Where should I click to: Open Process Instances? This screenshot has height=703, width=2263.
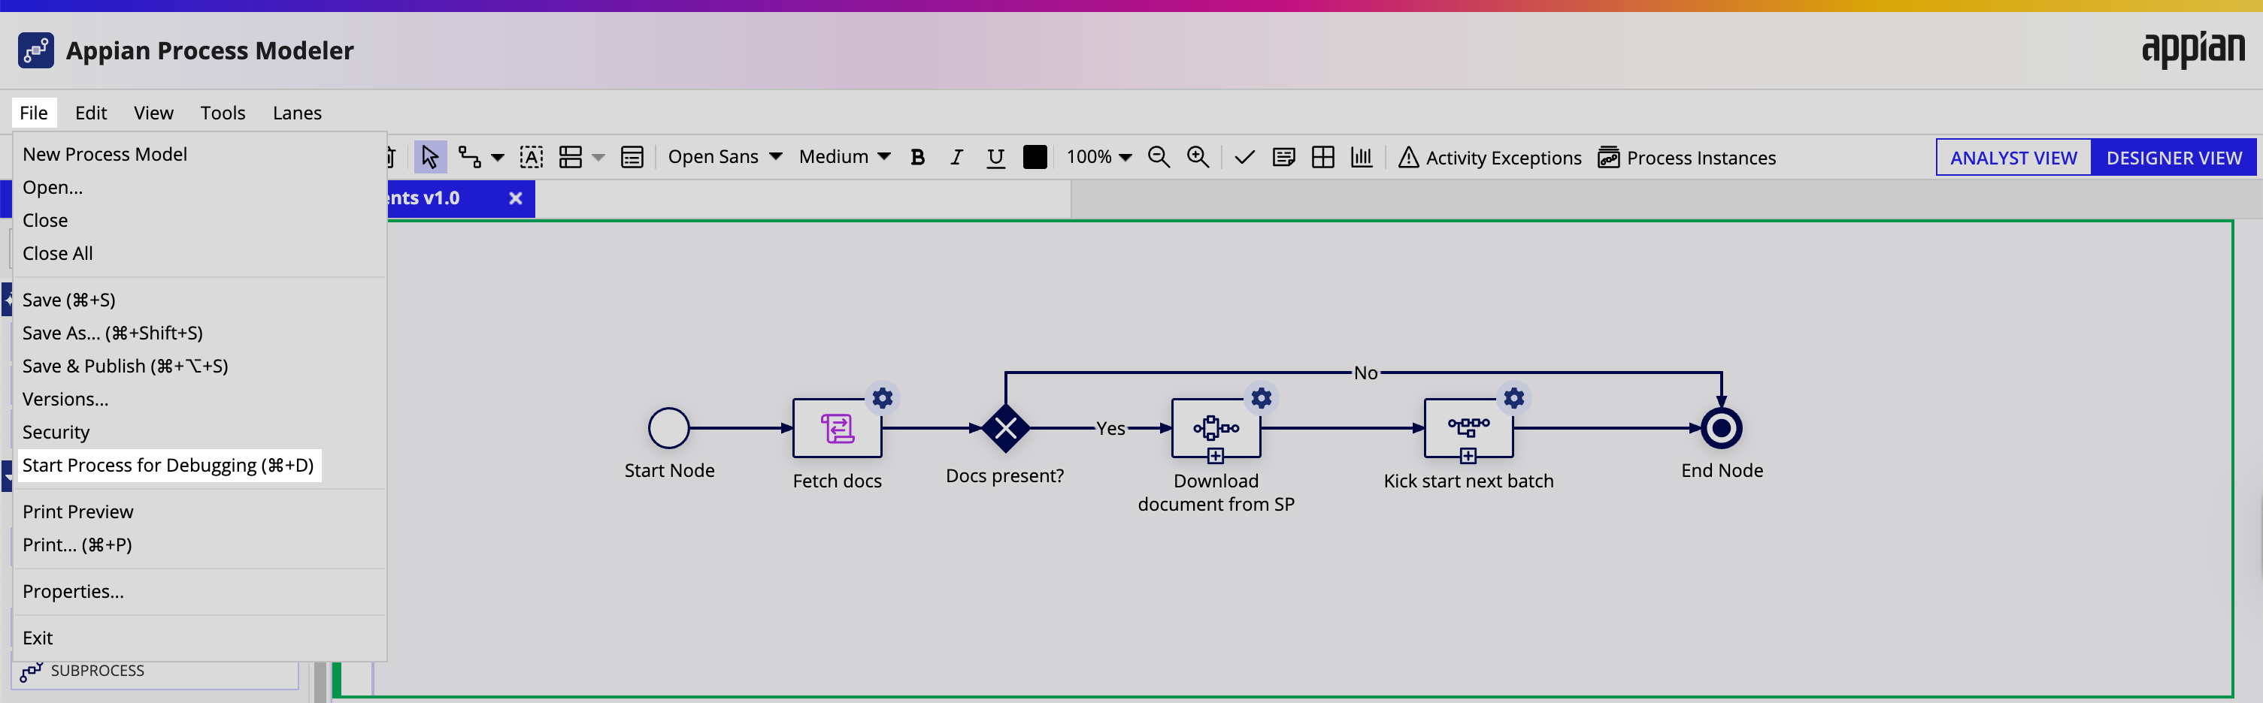(1686, 157)
